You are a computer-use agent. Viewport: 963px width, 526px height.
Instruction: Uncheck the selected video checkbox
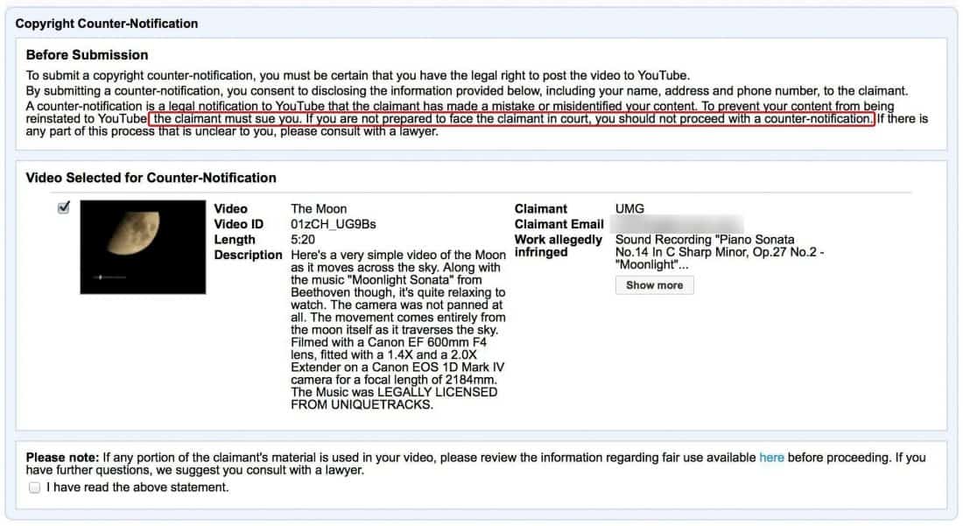[63, 207]
